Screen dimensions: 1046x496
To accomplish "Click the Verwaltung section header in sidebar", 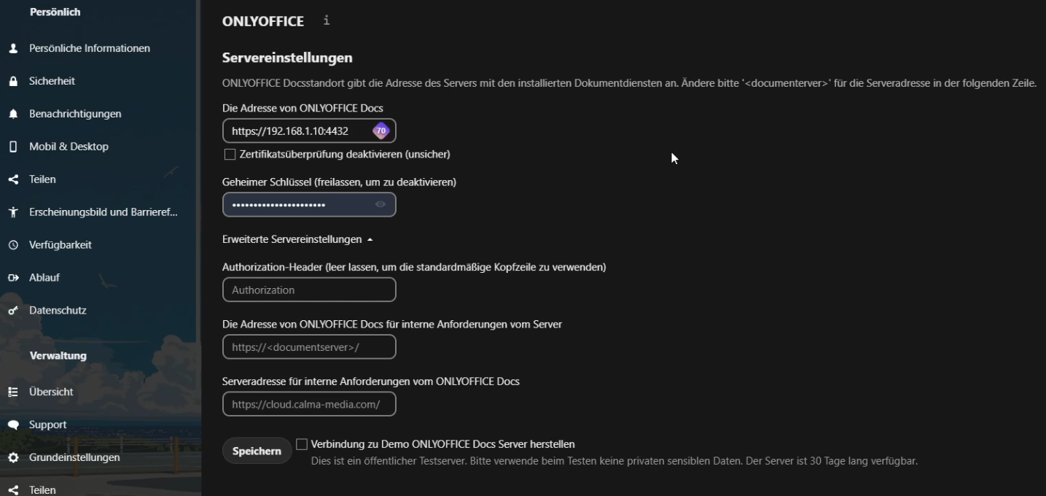I will 58,356.
